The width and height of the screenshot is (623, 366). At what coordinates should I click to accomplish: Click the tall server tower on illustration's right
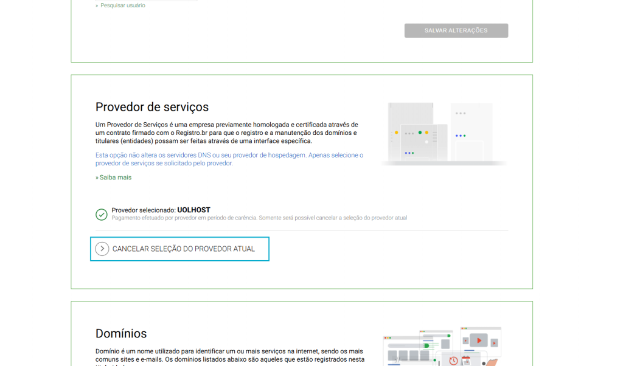(x=472, y=131)
